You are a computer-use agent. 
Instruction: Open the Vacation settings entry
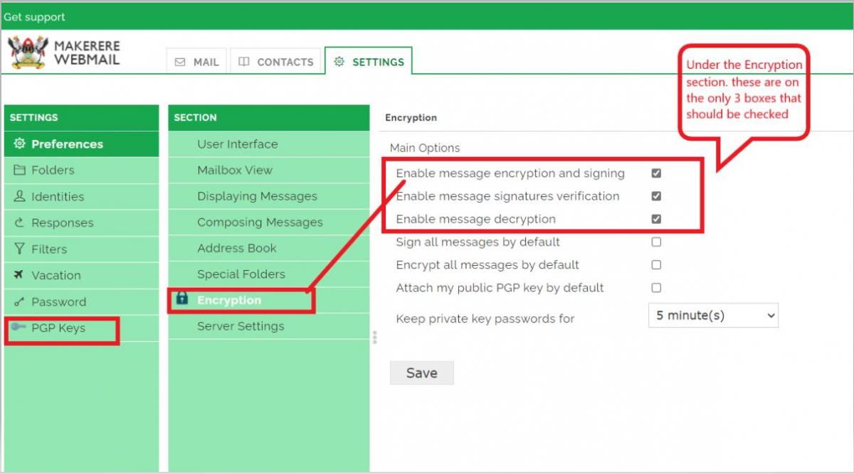tap(82, 275)
